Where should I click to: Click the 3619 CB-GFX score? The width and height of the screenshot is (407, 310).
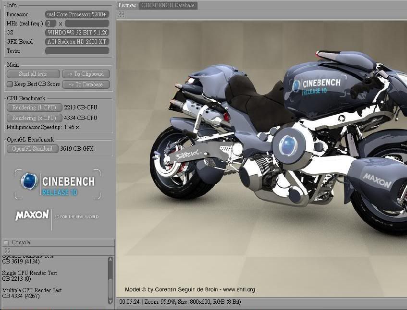click(x=76, y=149)
